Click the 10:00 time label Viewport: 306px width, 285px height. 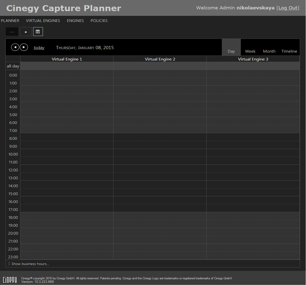[x=13, y=154]
